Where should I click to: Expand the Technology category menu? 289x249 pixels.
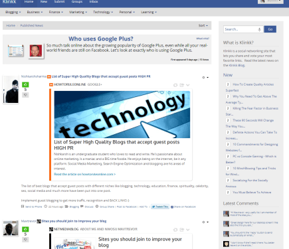(x=103, y=12)
